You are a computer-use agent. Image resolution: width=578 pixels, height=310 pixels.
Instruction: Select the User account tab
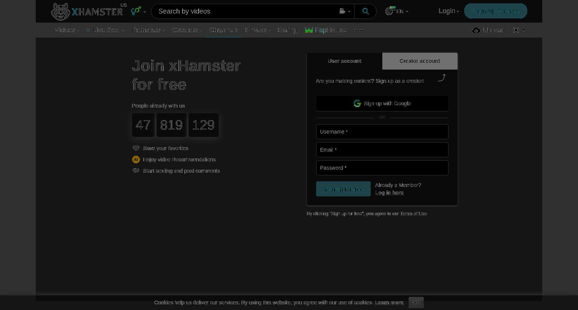(x=345, y=61)
